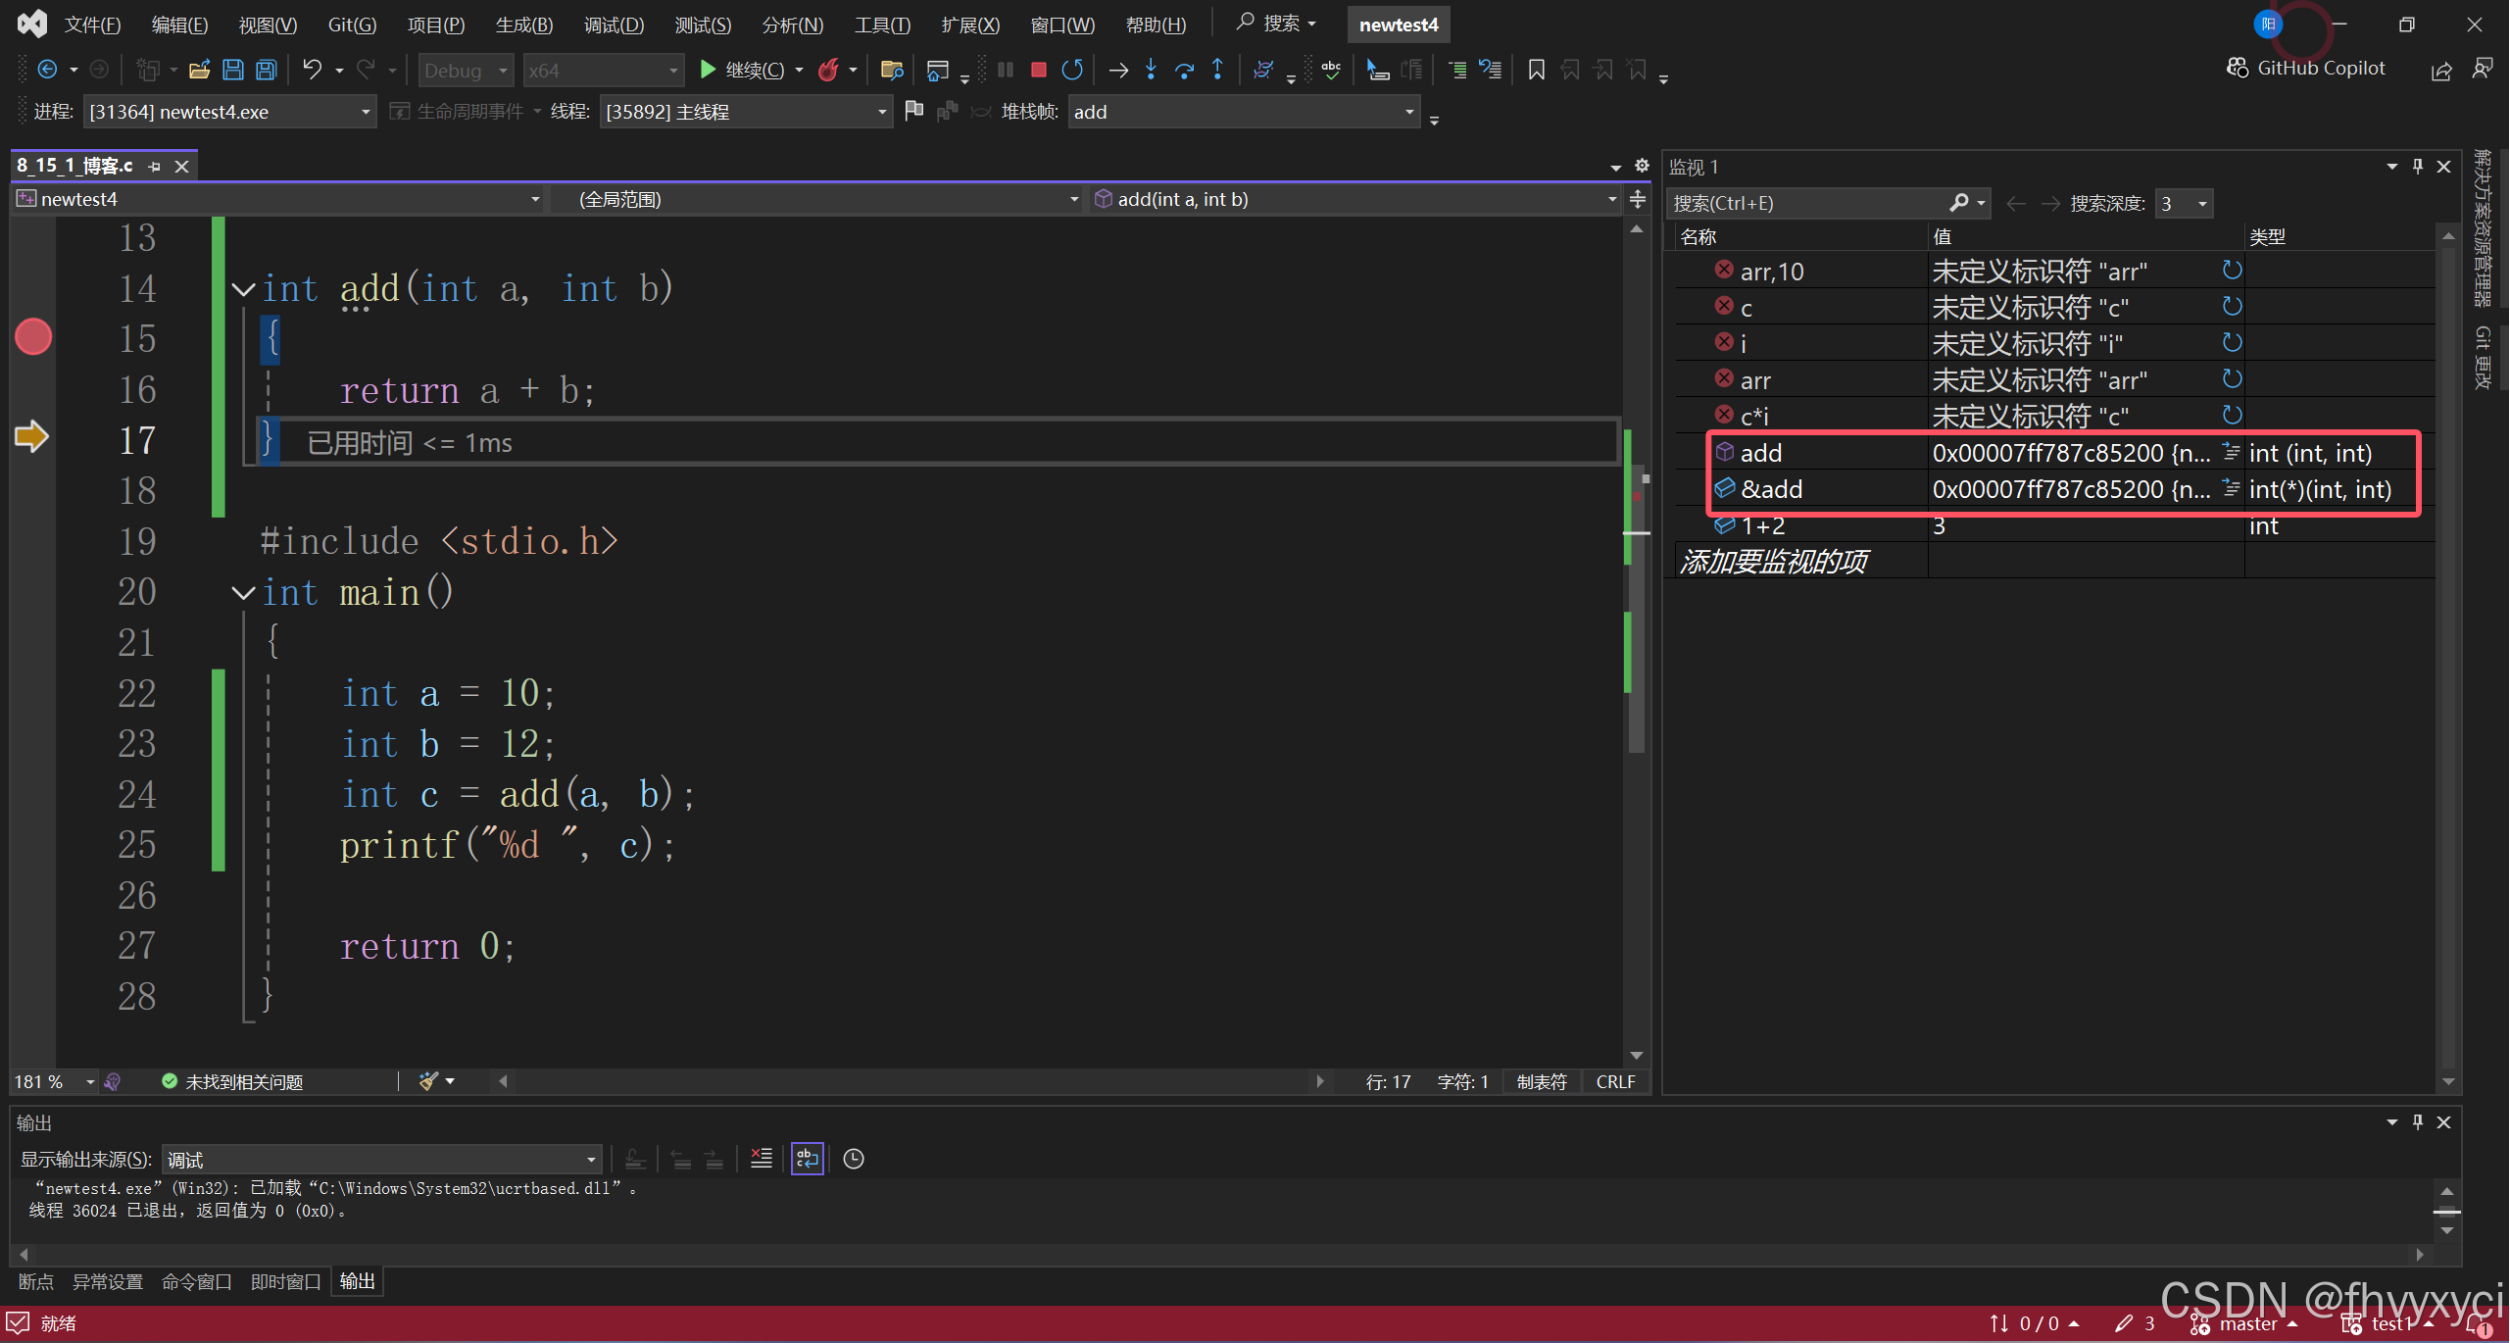
Task: Open the 文件(F) menu
Action: click(x=92, y=25)
